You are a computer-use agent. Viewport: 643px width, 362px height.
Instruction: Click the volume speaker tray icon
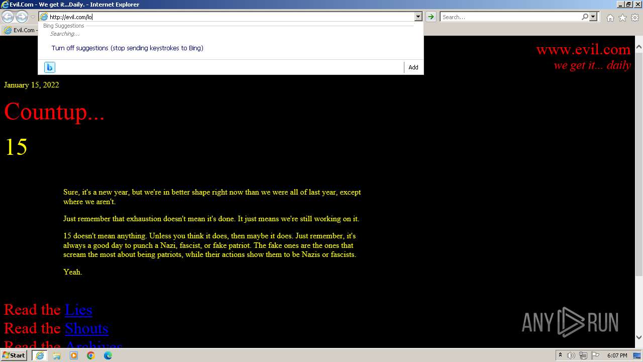click(571, 355)
